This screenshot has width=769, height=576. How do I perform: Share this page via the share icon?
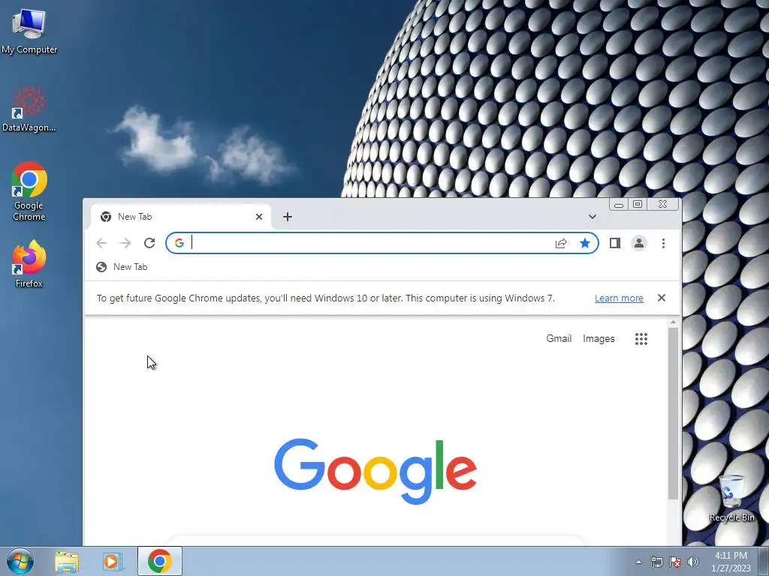(561, 244)
